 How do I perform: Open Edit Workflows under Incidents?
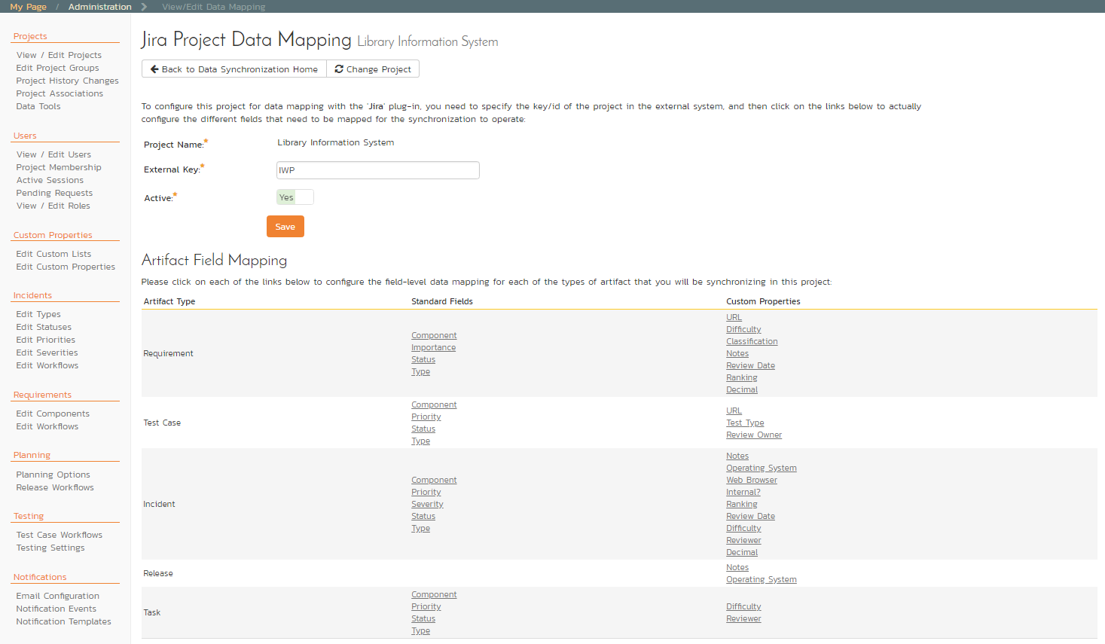47,365
